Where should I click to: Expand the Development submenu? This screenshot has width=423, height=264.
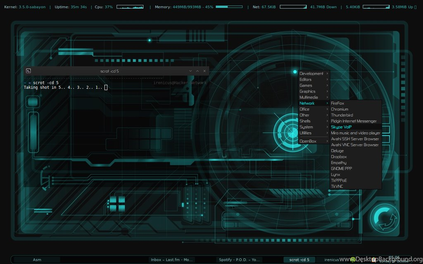coord(314,73)
